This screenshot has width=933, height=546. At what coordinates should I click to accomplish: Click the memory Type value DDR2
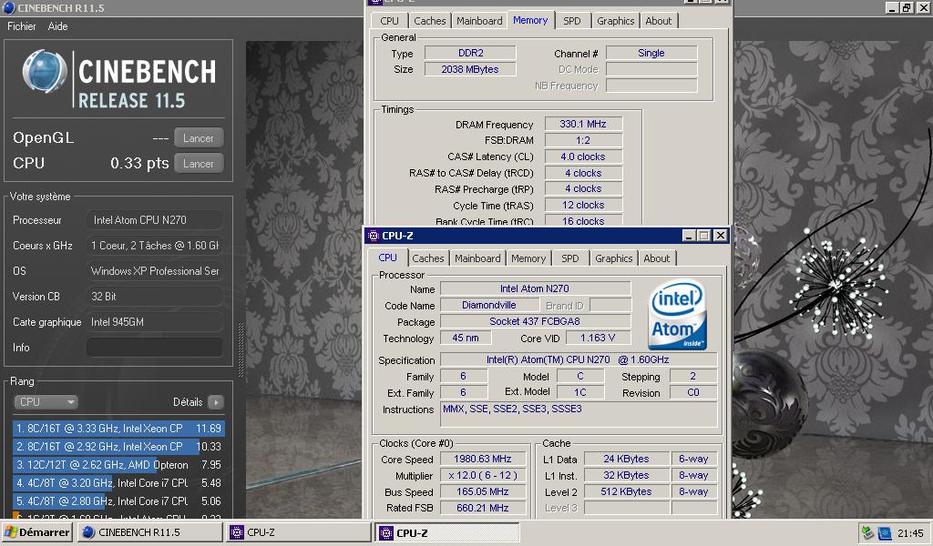tap(470, 53)
